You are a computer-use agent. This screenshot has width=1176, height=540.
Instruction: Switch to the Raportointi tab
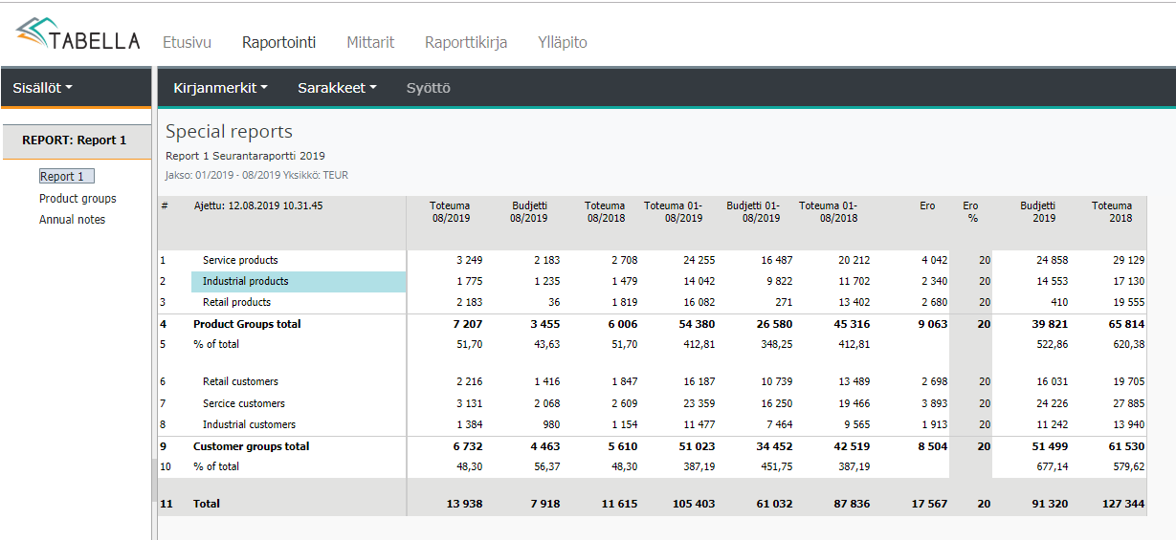click(278, 43)
